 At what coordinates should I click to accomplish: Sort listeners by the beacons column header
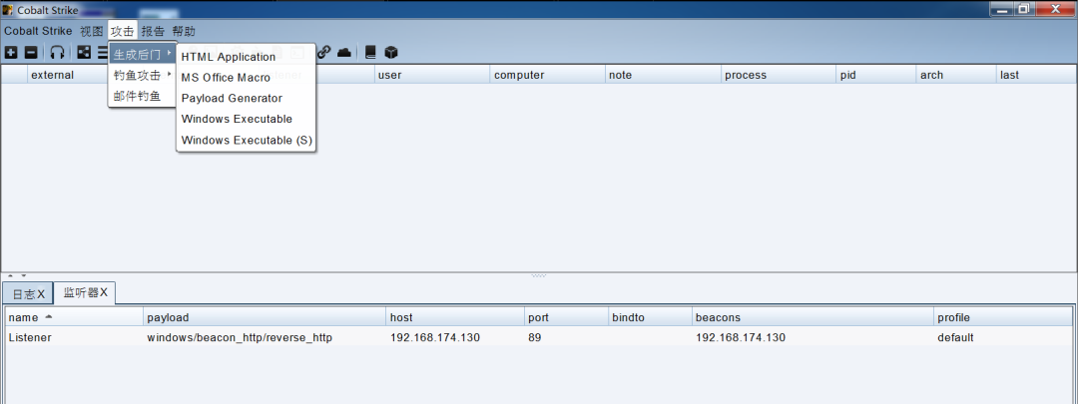click(812, 317)
